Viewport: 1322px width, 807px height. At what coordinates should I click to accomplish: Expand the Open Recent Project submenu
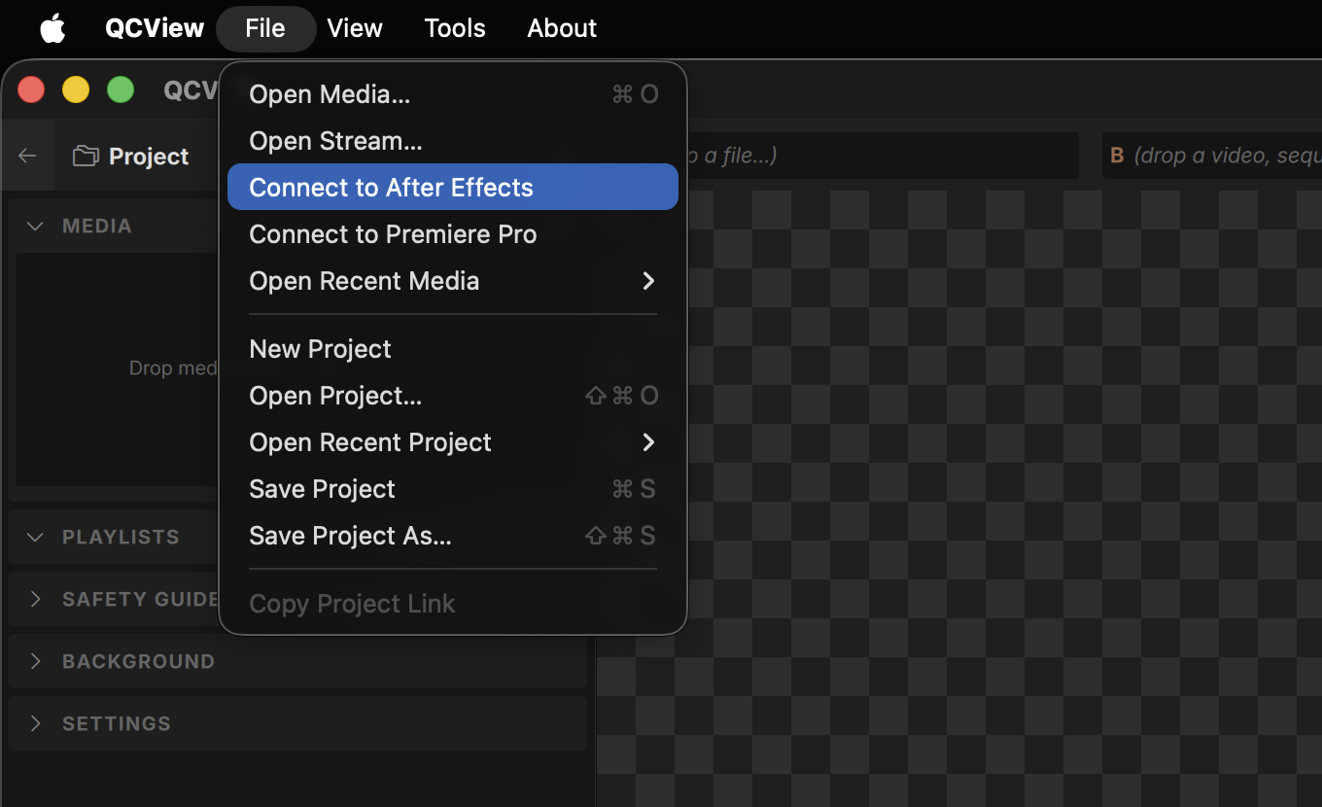453,442
